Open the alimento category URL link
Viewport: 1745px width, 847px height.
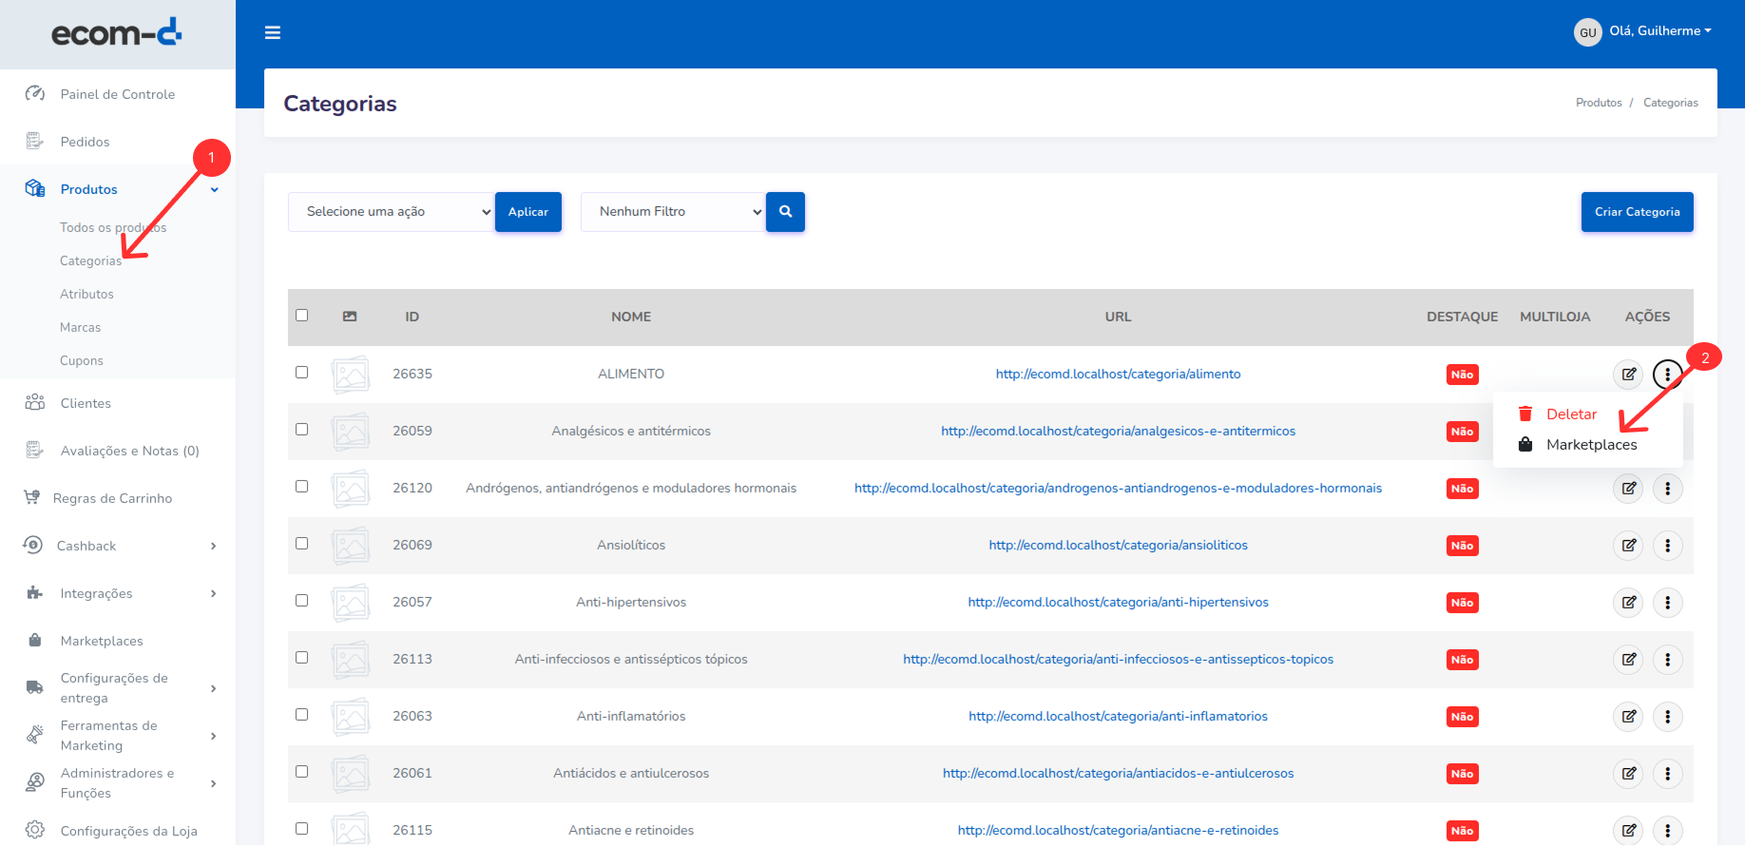tap(1118, 374)
